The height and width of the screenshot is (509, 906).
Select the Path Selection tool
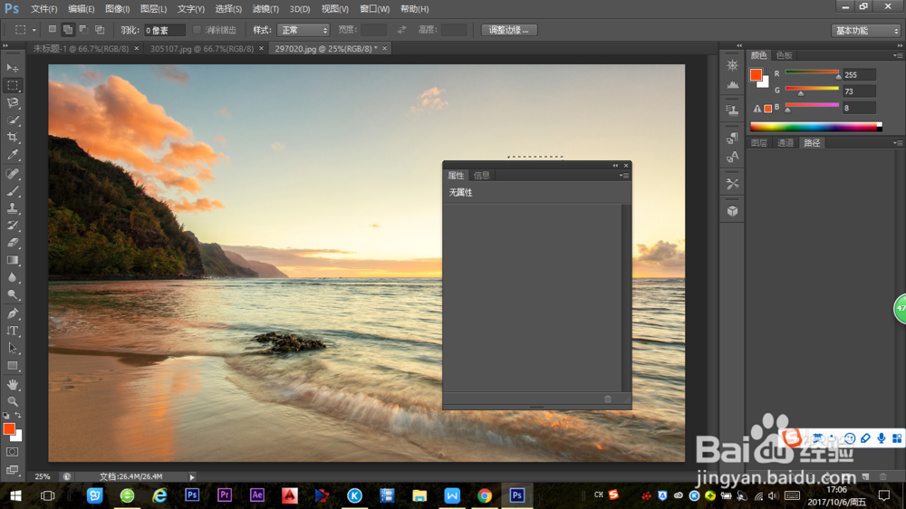coord(12,349)
